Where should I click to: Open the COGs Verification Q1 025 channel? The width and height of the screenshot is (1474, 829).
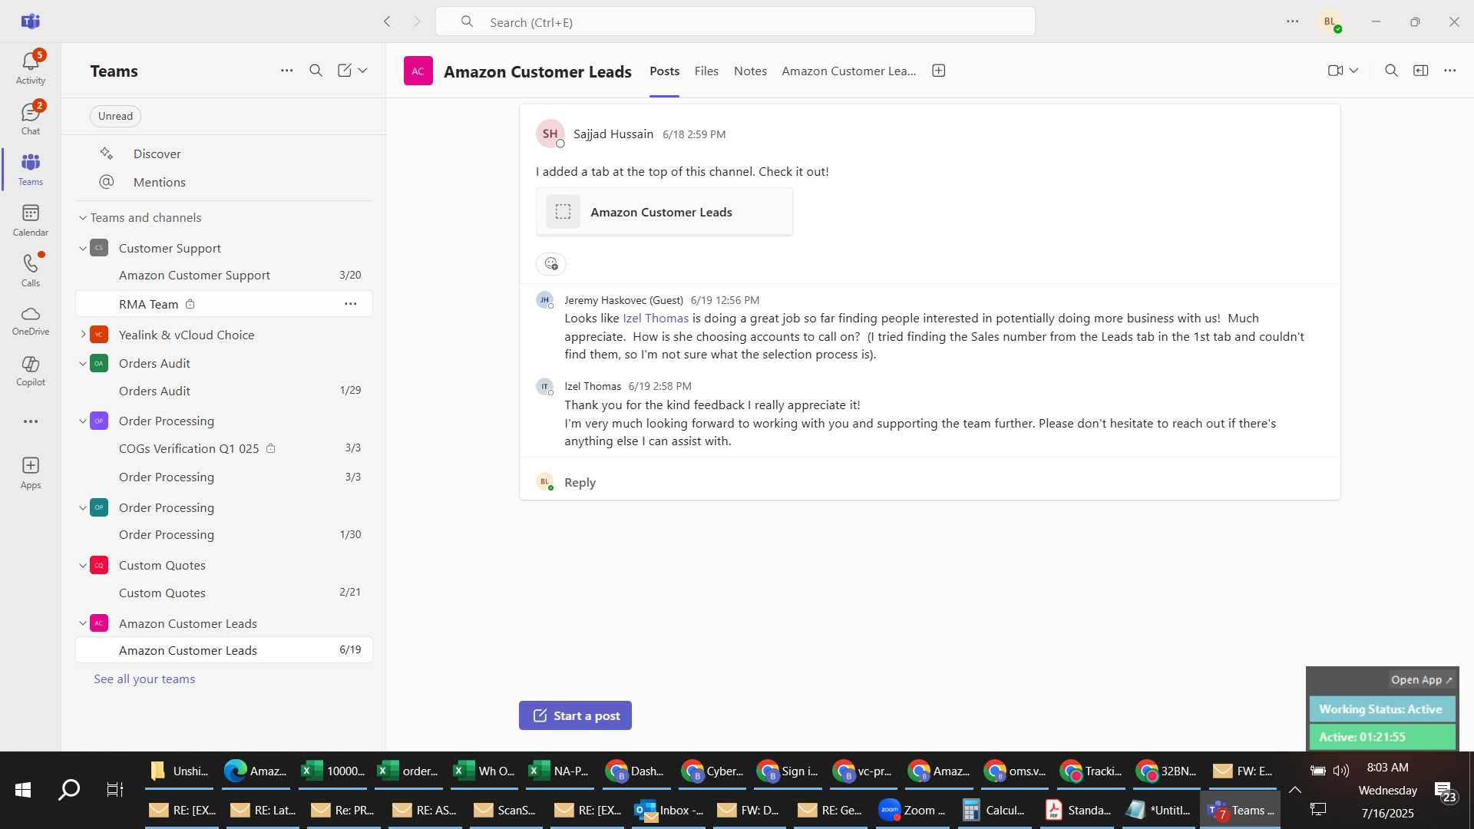[224, 448]
